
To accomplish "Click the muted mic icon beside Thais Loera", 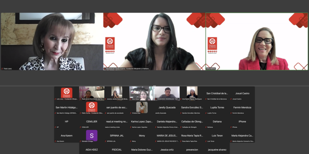I will (2, 69).
